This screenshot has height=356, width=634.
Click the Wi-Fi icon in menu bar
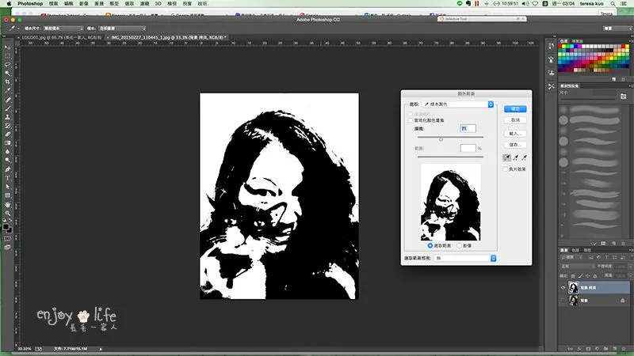(x=535, y=4)
